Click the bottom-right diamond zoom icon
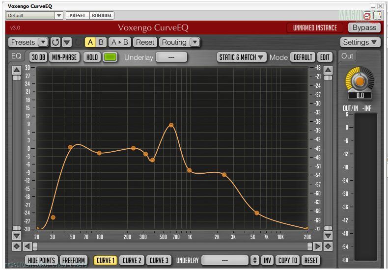The height and width of the screenshot is (270, 388). [x=328, y=246]
